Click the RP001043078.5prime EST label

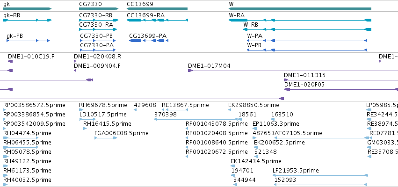(217, 124)
